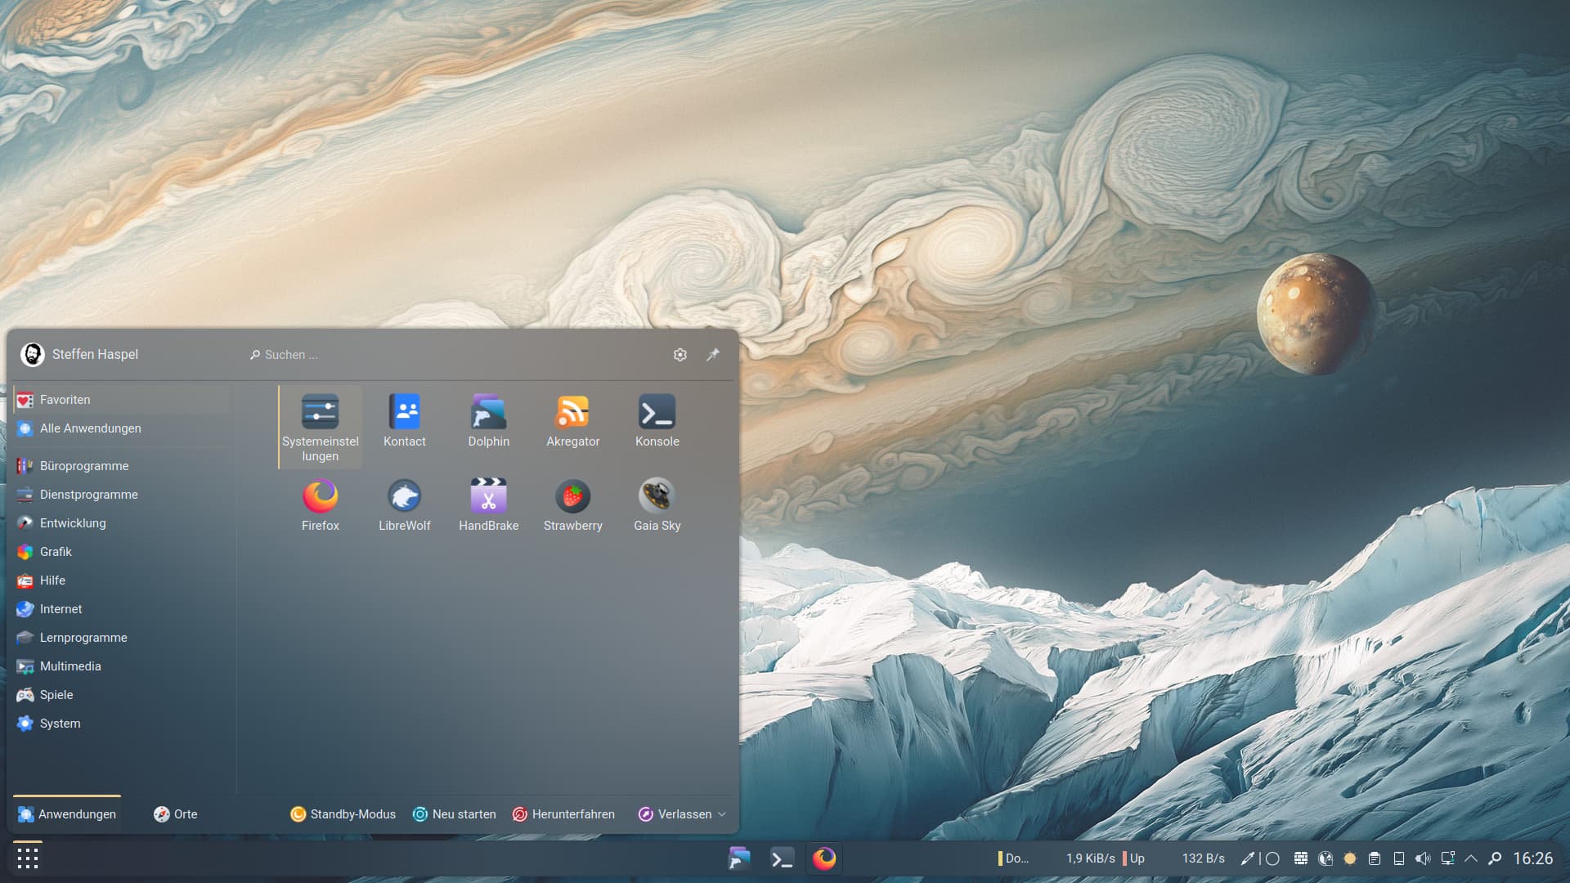The height and width of the screenshot is (883, 1570).
Task: Toggle the brightness sun icon in tray
Action: pos(1350,858)
